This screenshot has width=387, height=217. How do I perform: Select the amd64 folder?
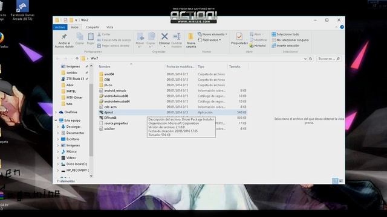click(109, 74)
